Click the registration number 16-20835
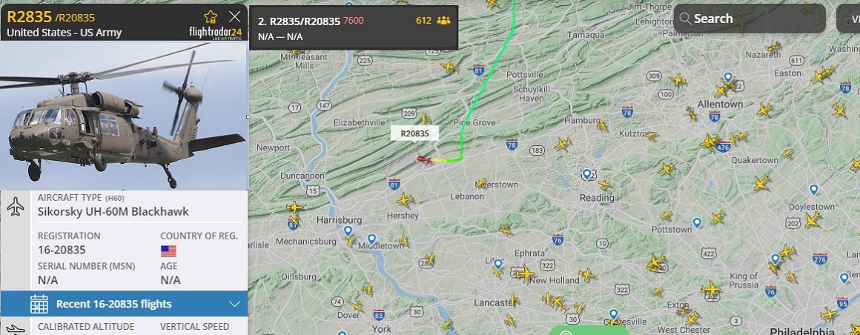The image size is (860, 335). tap(62, 250)
